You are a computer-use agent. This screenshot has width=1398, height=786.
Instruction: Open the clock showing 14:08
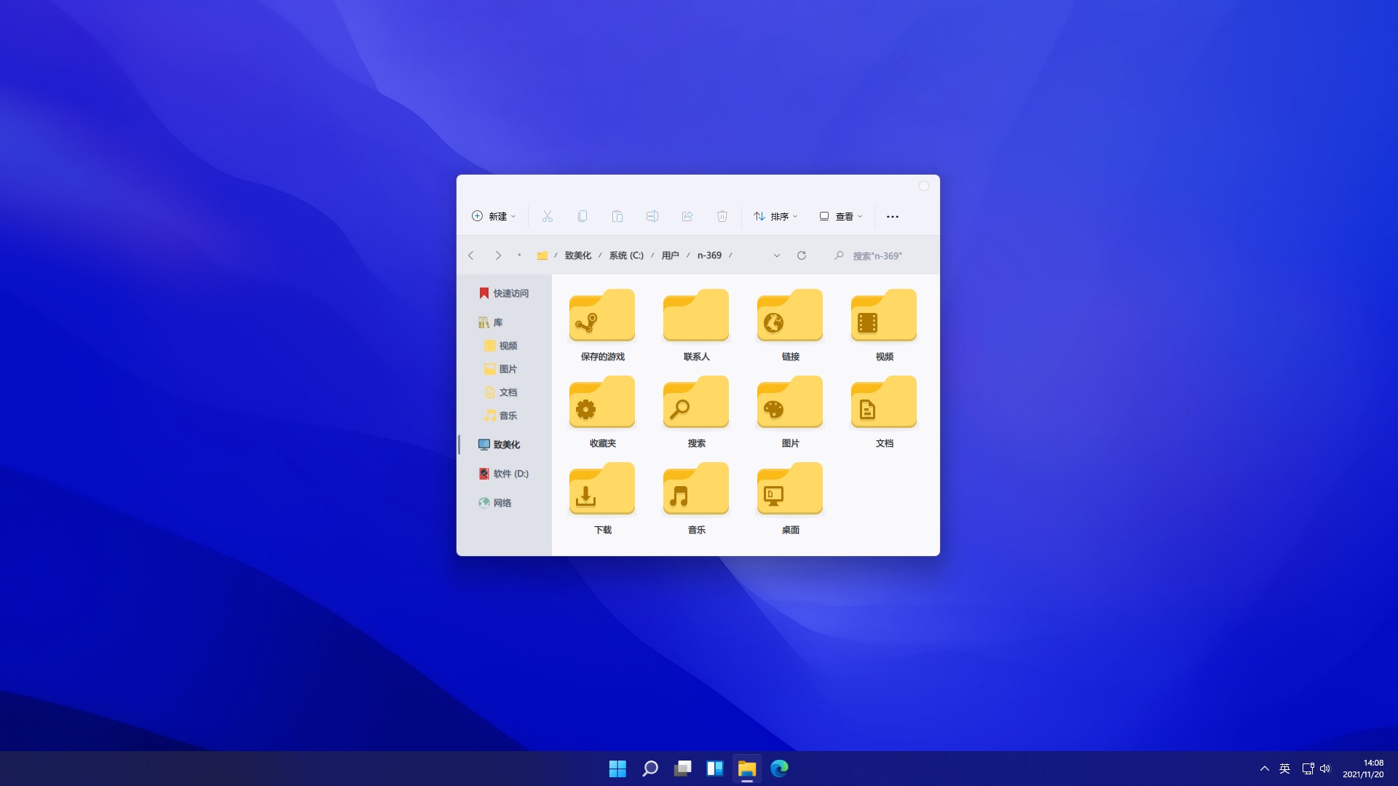[1363, 769]
